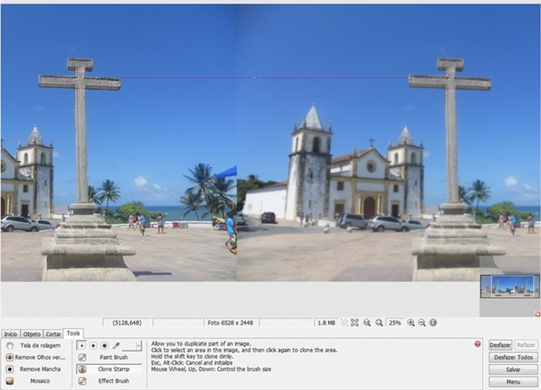Click the red help question mark icon
Image resolution: width=541 pixels, height=390 pixels.
click(477, 344)
